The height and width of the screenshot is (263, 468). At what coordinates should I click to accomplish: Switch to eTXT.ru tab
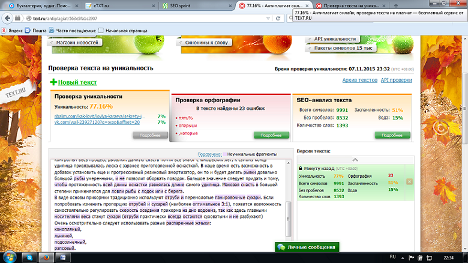click(119, 5)
